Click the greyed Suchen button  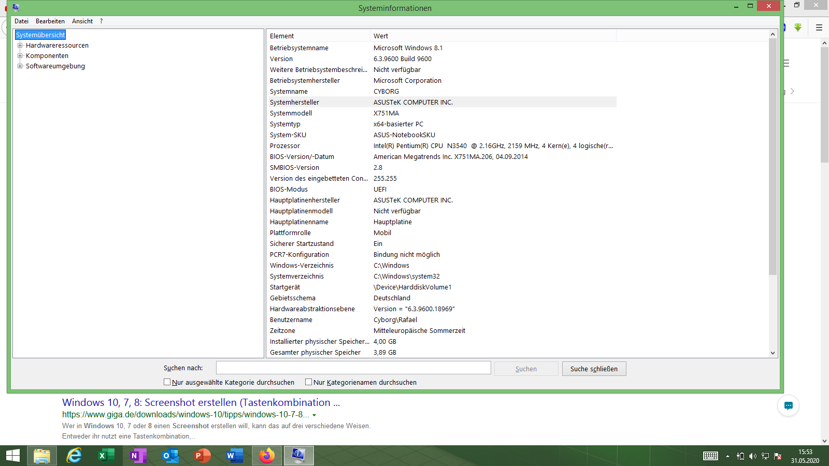tap(526, 369)
